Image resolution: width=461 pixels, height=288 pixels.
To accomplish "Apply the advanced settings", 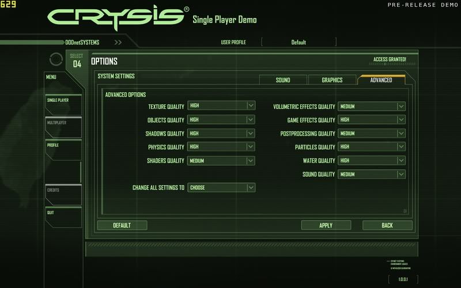I will click(x=326, y=225).
